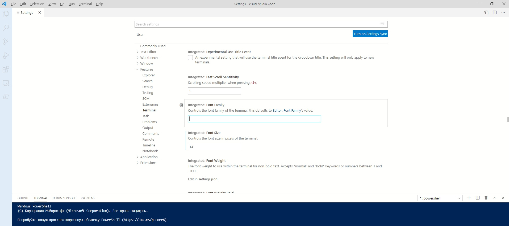Select the TERMINAL panel tab

click(41, 198)
